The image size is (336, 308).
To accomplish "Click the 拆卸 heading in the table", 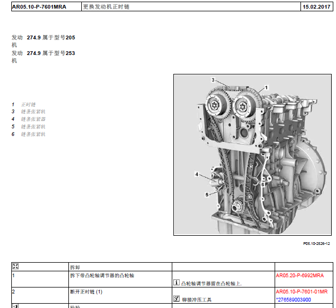I will point(75,267).
